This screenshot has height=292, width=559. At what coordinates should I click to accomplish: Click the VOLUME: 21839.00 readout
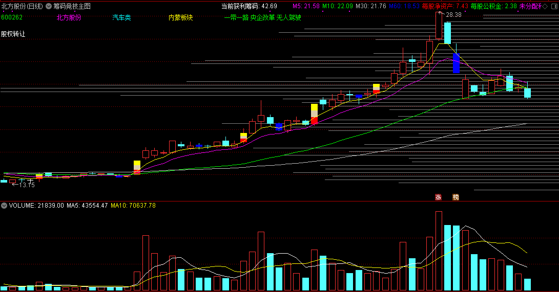click(36, 206)
